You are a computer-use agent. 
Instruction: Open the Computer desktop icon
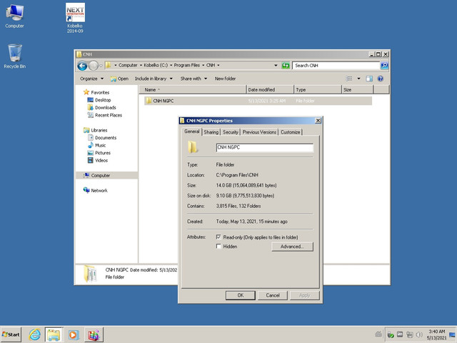[14, 16]
